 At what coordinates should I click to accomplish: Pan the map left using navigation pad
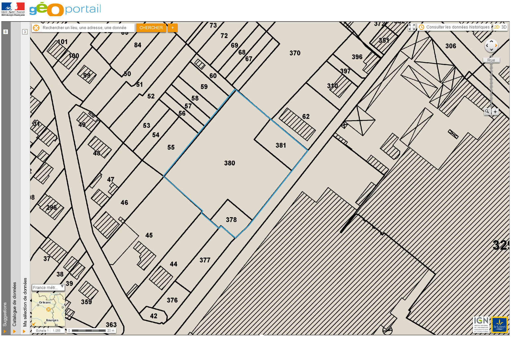pos(487,46)
